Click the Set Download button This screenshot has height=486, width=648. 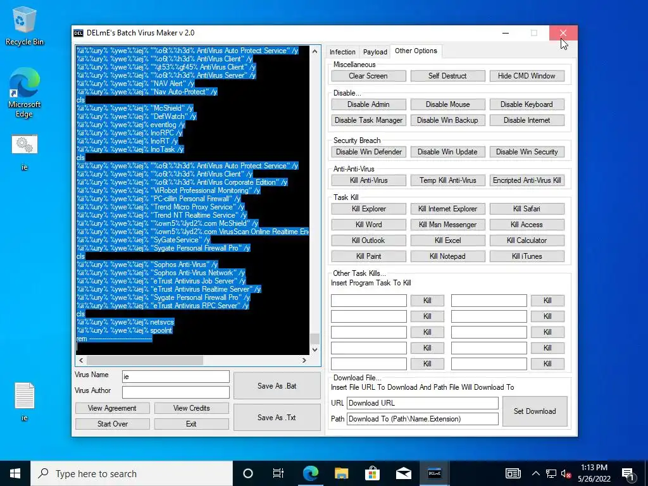(x=535, y=411)
